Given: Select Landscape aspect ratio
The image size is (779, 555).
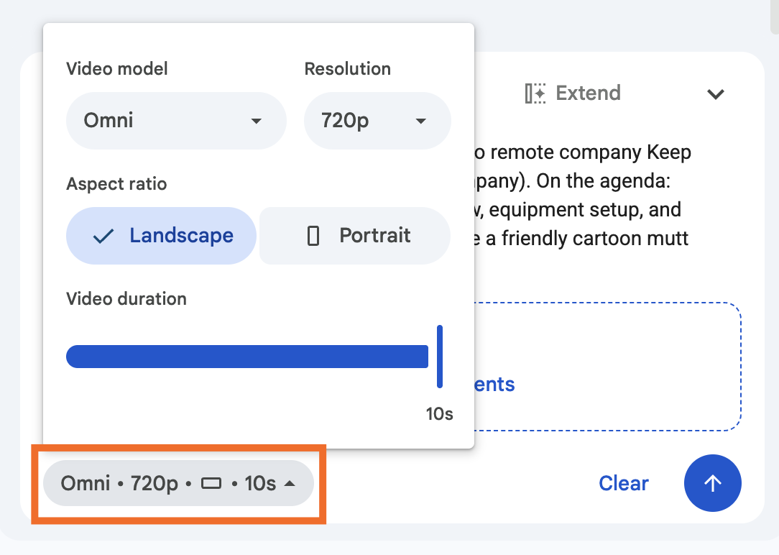Looking at the screenshot, I should pos(161,236).
